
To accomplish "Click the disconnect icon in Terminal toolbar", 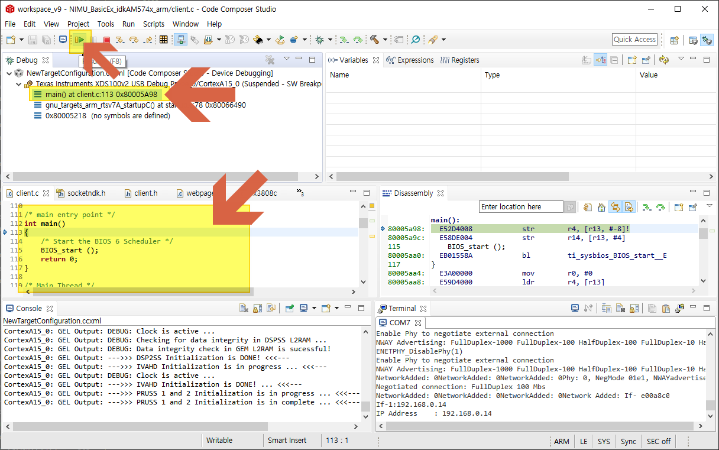I will [588, 308].
